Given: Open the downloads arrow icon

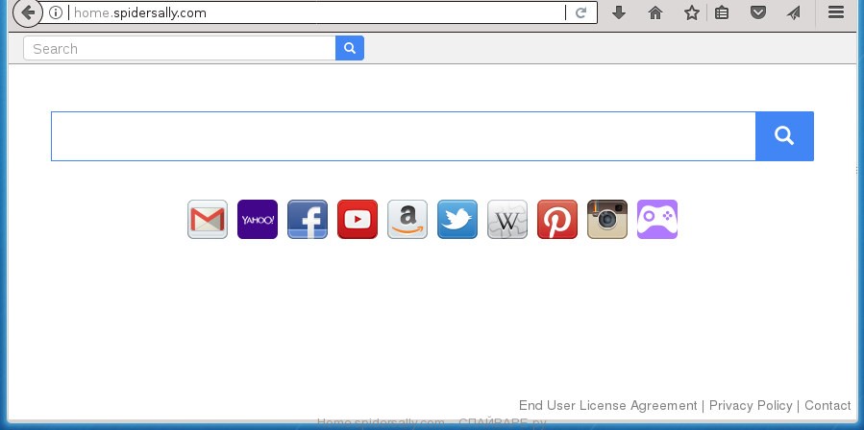Looking at the screenshot, I should 619,12.
